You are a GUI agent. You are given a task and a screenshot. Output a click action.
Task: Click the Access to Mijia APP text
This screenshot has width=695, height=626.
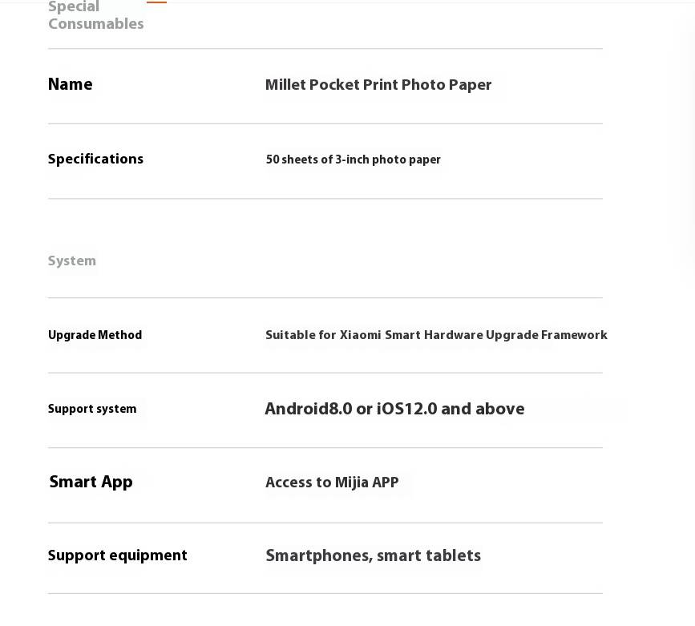332,483
